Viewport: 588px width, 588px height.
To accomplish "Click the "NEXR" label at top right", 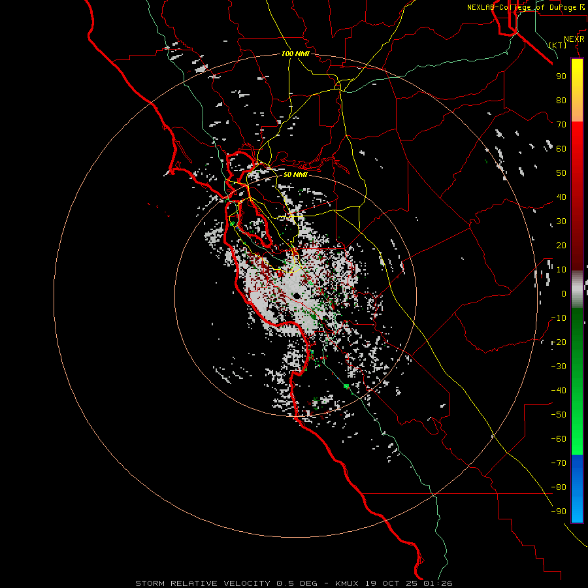I will coord(574,39).
